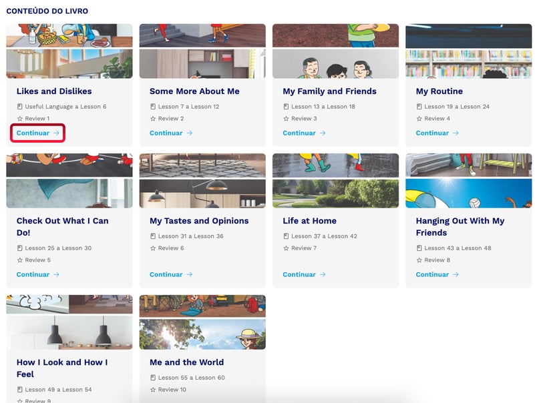Click the book icon beside Useful Language a Lesson 6
This screenshot has width=539, height=403.
coord(20,106)
